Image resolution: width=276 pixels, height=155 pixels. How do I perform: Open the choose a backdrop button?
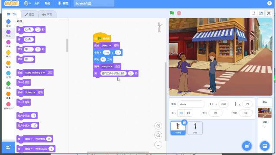[x=265, y=146]
